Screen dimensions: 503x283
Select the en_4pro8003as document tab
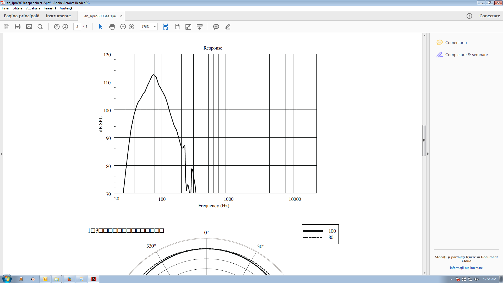(101, 16)
